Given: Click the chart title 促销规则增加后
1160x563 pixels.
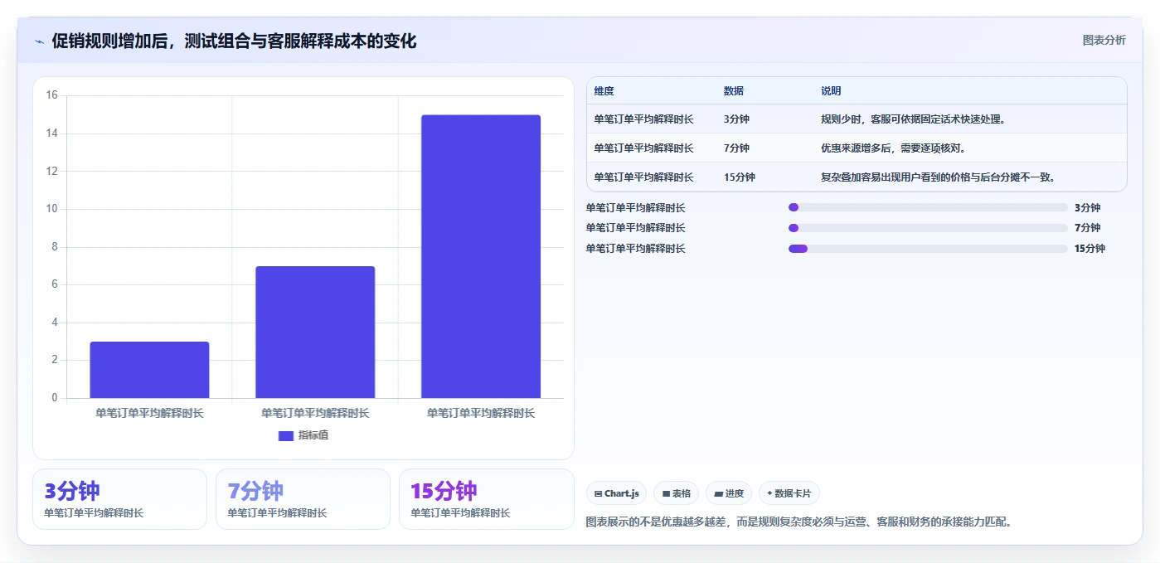Looking at the screenshot, I should click(x=234, y=41).
